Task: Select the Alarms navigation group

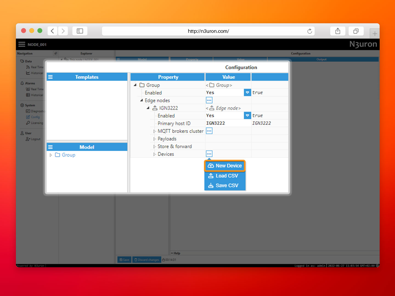Action: point(28,83)
